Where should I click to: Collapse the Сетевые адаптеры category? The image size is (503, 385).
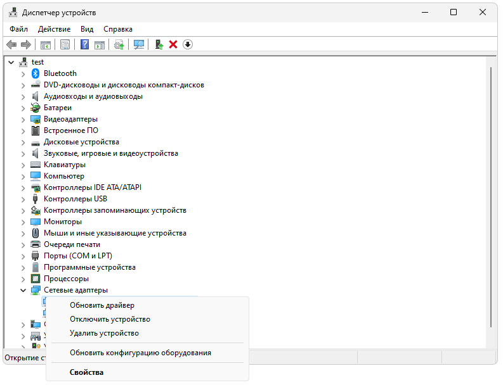coord(23,291)
